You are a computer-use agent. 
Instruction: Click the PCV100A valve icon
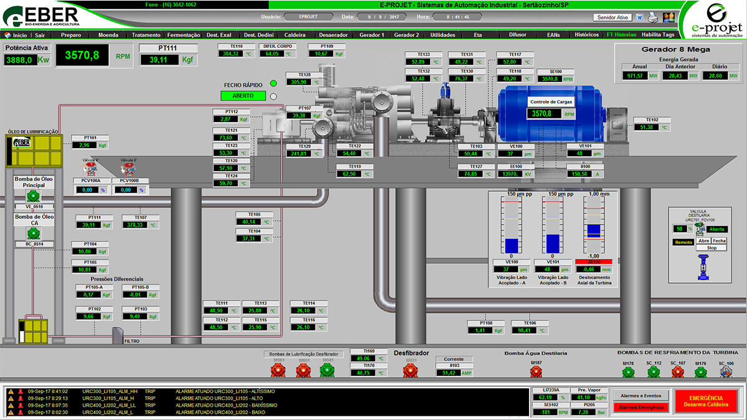coord(91,169)
